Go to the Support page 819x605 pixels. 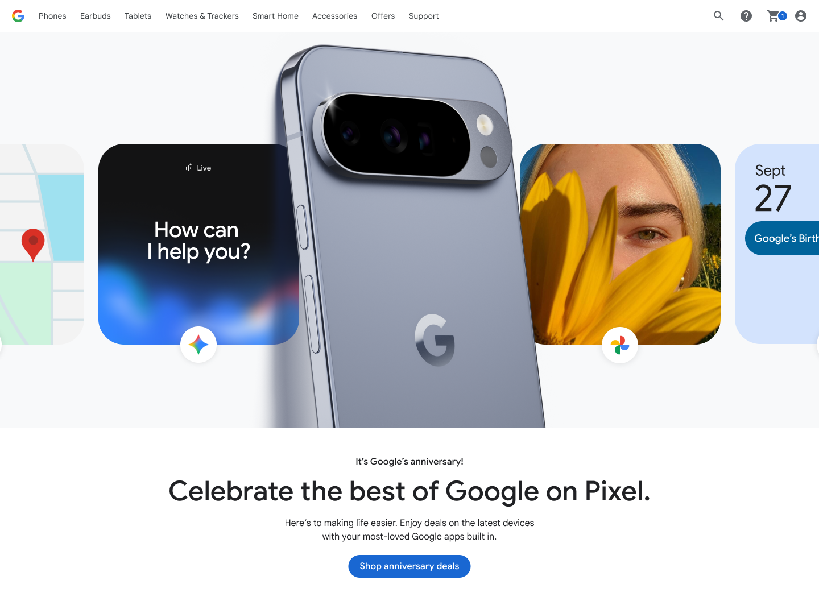[x=424, y=16]
